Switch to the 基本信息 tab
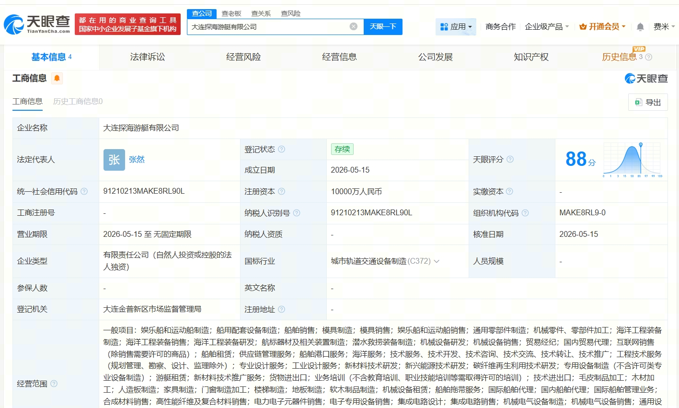The image size is (679, 408). pyautogui.click(x=51, y=57)
